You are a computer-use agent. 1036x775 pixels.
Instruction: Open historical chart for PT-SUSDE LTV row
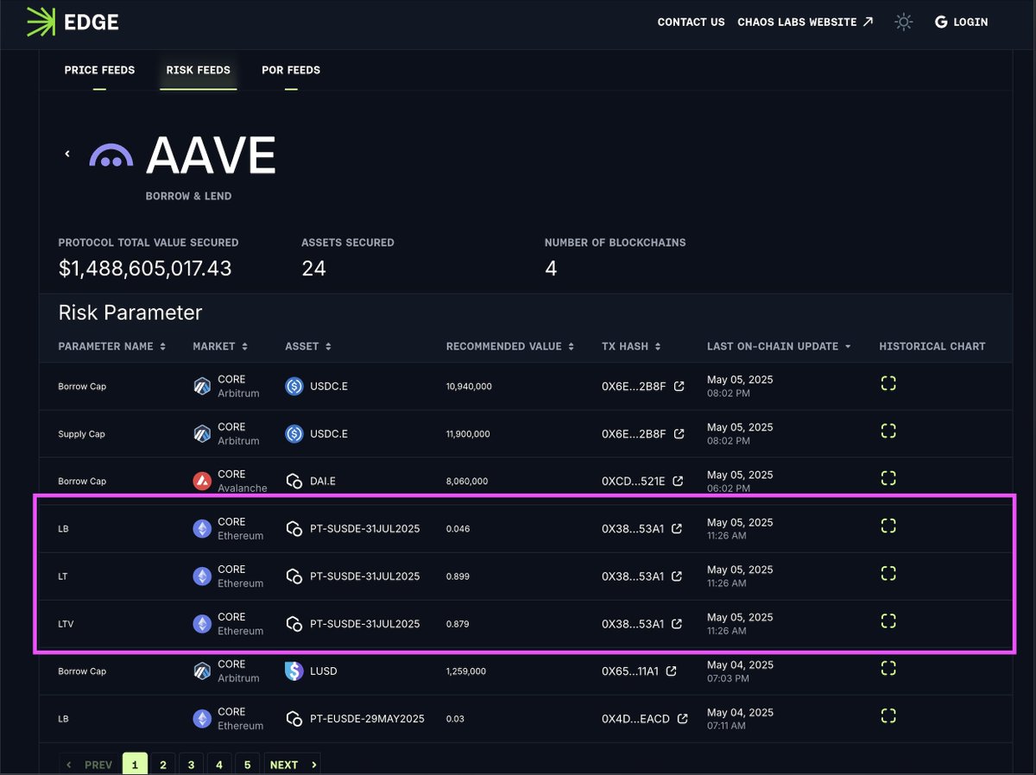tap(888, 621)
